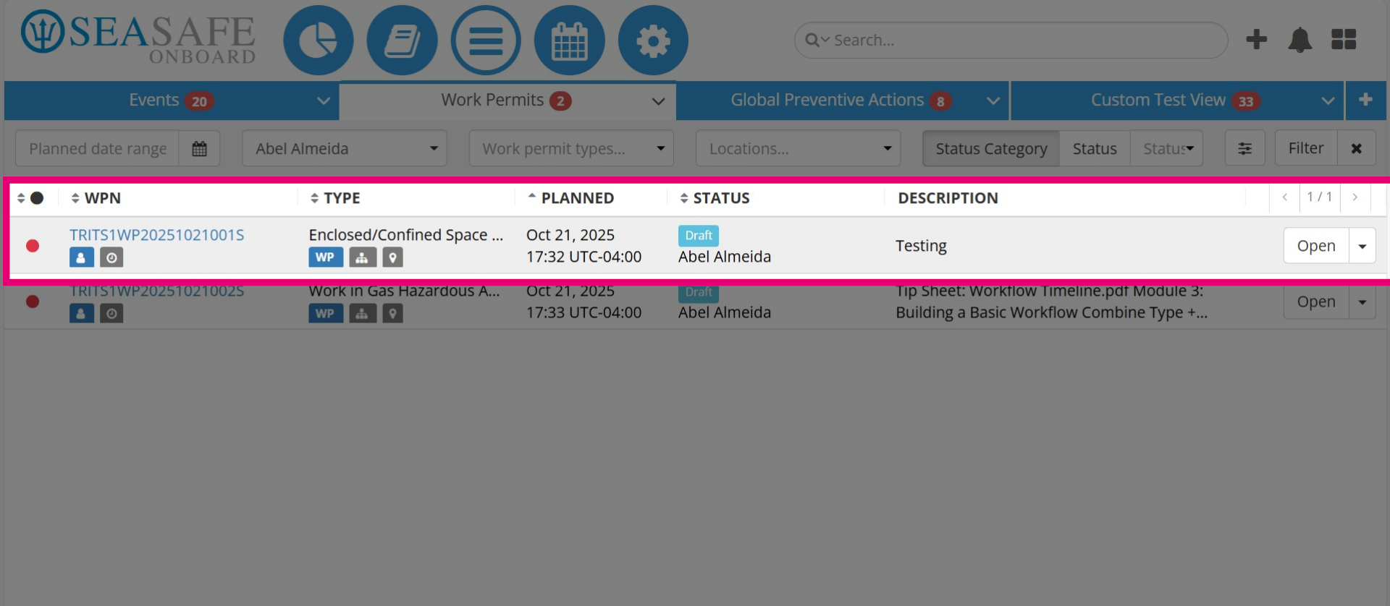
Task: Click the search magnifier dropdown icon
Action: [x=817, y=40]
